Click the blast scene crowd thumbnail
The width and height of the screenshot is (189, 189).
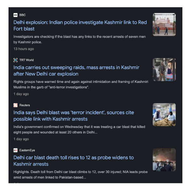[164, 160]
